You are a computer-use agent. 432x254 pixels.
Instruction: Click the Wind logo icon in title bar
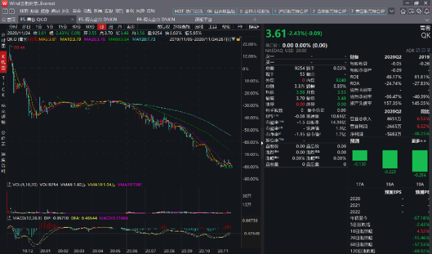4,3
